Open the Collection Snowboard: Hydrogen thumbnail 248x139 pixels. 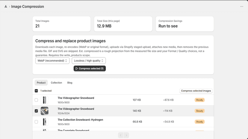click(x=44, y=122)
